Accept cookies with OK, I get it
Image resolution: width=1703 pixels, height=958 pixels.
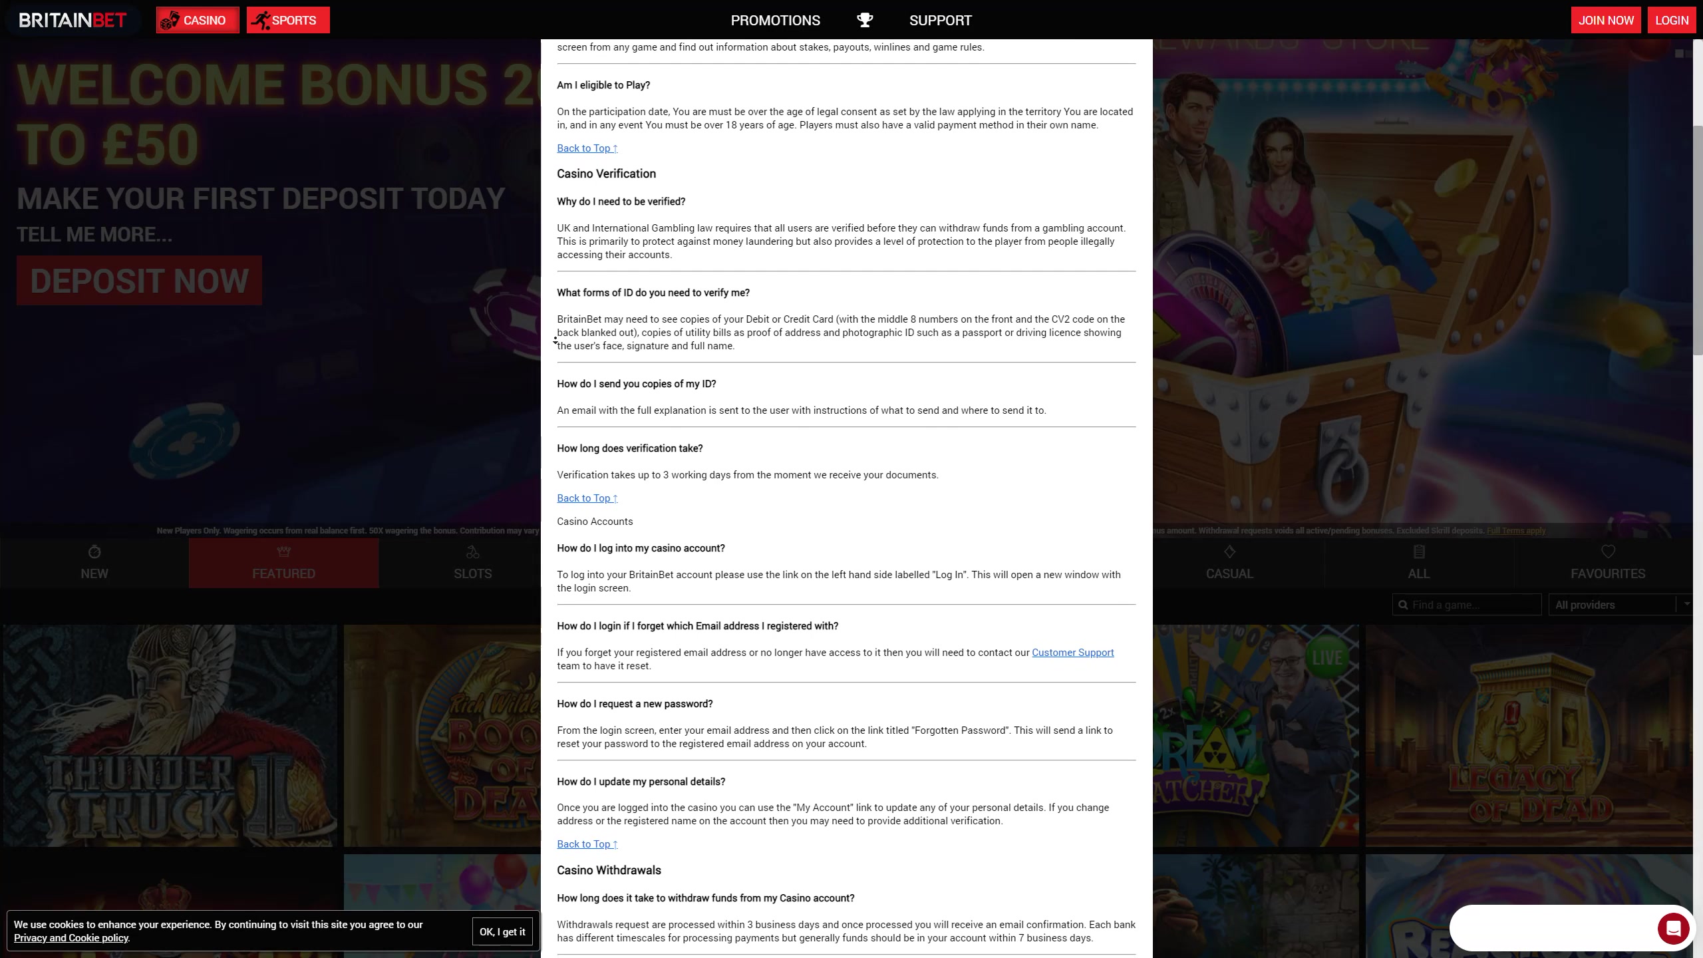coord(502,931)
